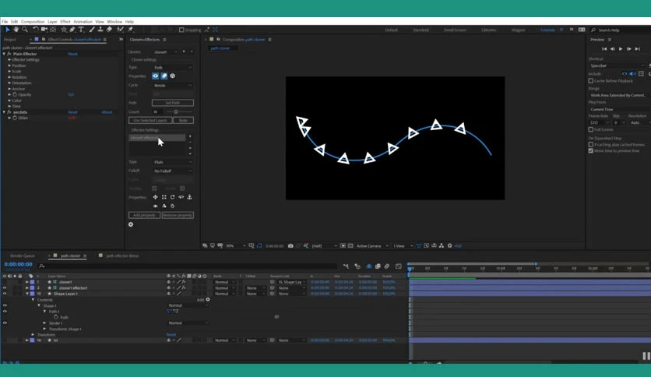Open the Window menu

pos(114,22)
